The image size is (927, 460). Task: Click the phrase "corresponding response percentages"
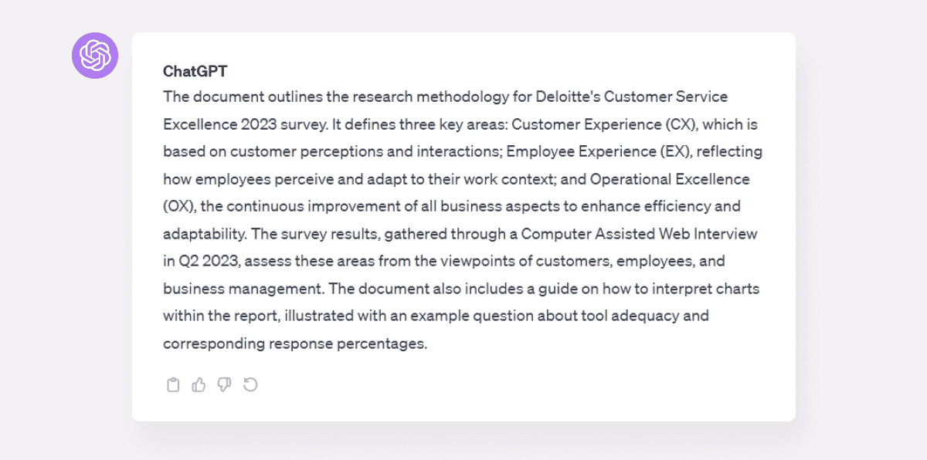coord(294,343)
